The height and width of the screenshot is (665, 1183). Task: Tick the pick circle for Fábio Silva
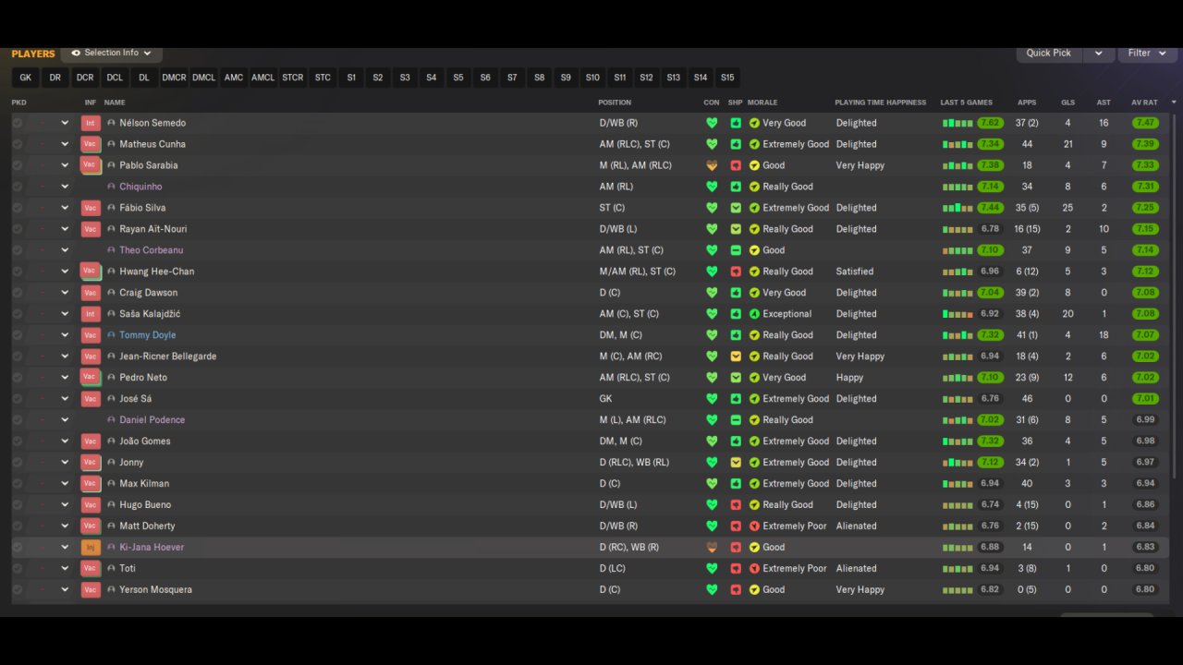coord(18,208)
